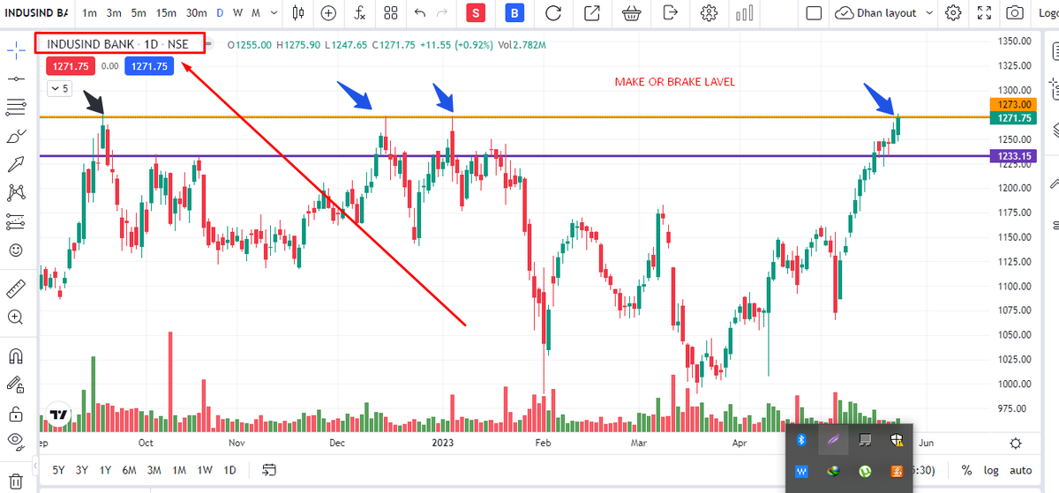
Task: Set date range to 6M
Action: (129, 469)
